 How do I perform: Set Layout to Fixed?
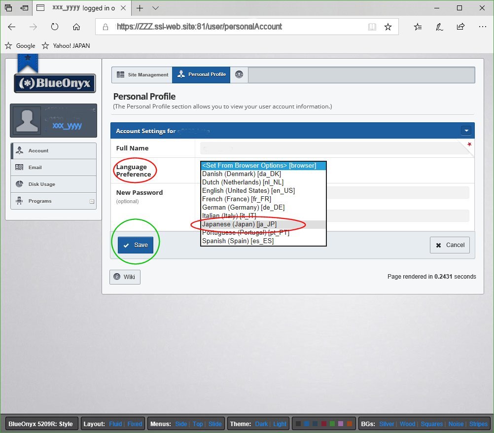pyautogui.click(x=135, y=424)
